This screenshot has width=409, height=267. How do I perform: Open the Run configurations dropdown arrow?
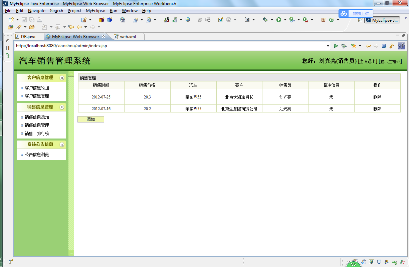point(285,20)
